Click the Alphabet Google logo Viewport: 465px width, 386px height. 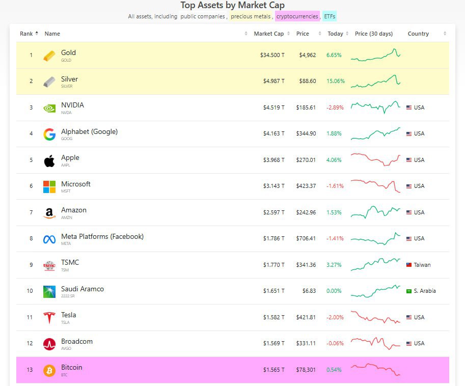tap(49, 134)
